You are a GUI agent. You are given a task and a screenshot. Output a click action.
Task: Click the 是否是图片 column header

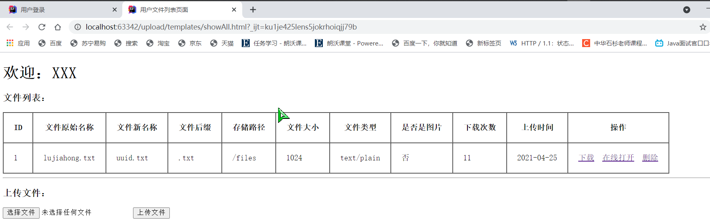point(422,127)
